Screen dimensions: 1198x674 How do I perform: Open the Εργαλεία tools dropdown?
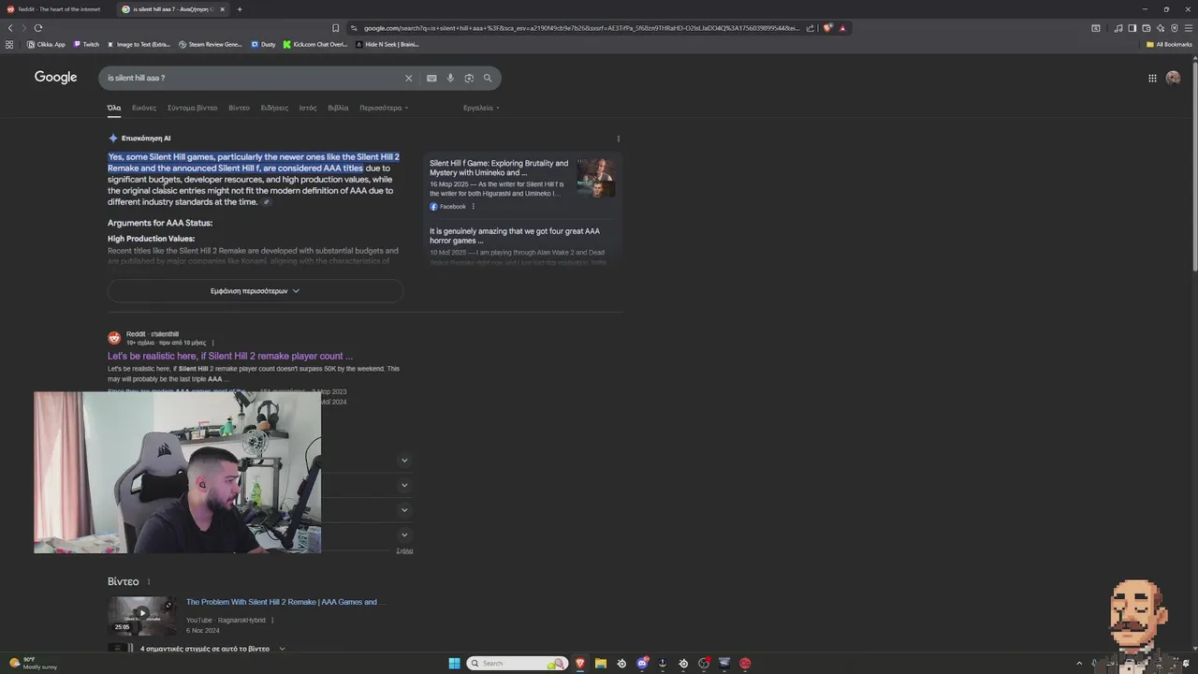[x=481, y=108]
